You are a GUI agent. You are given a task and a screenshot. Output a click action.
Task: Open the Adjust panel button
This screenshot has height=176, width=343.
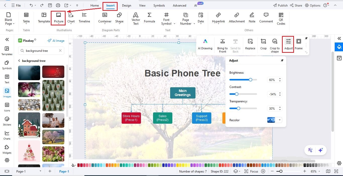pyautogui.click(x=288, y=44)
